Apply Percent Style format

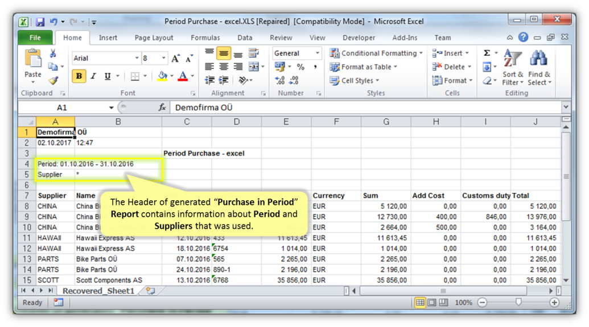tap(300, 67)
